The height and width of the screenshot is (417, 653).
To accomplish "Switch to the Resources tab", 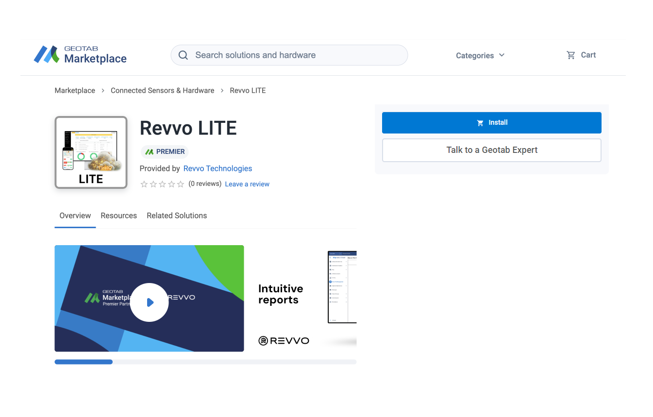I will 118,216.
